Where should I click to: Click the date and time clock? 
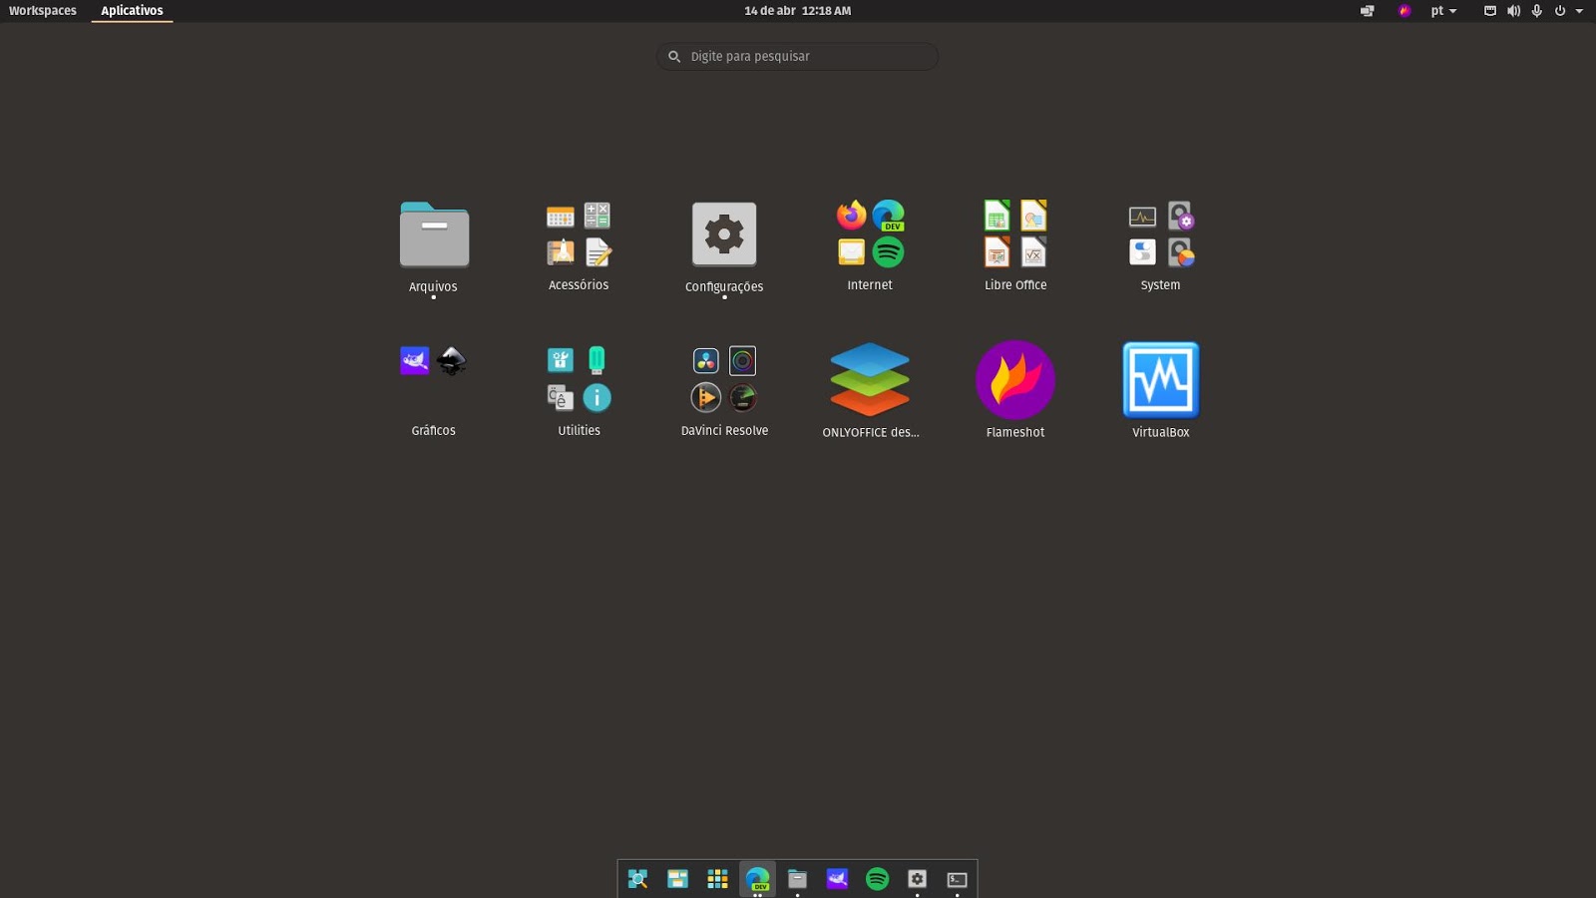(797, 11)
